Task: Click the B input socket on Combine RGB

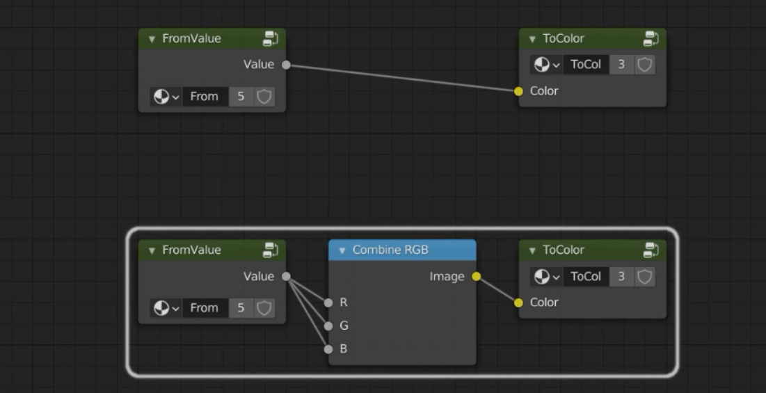Action: (328, 349)
